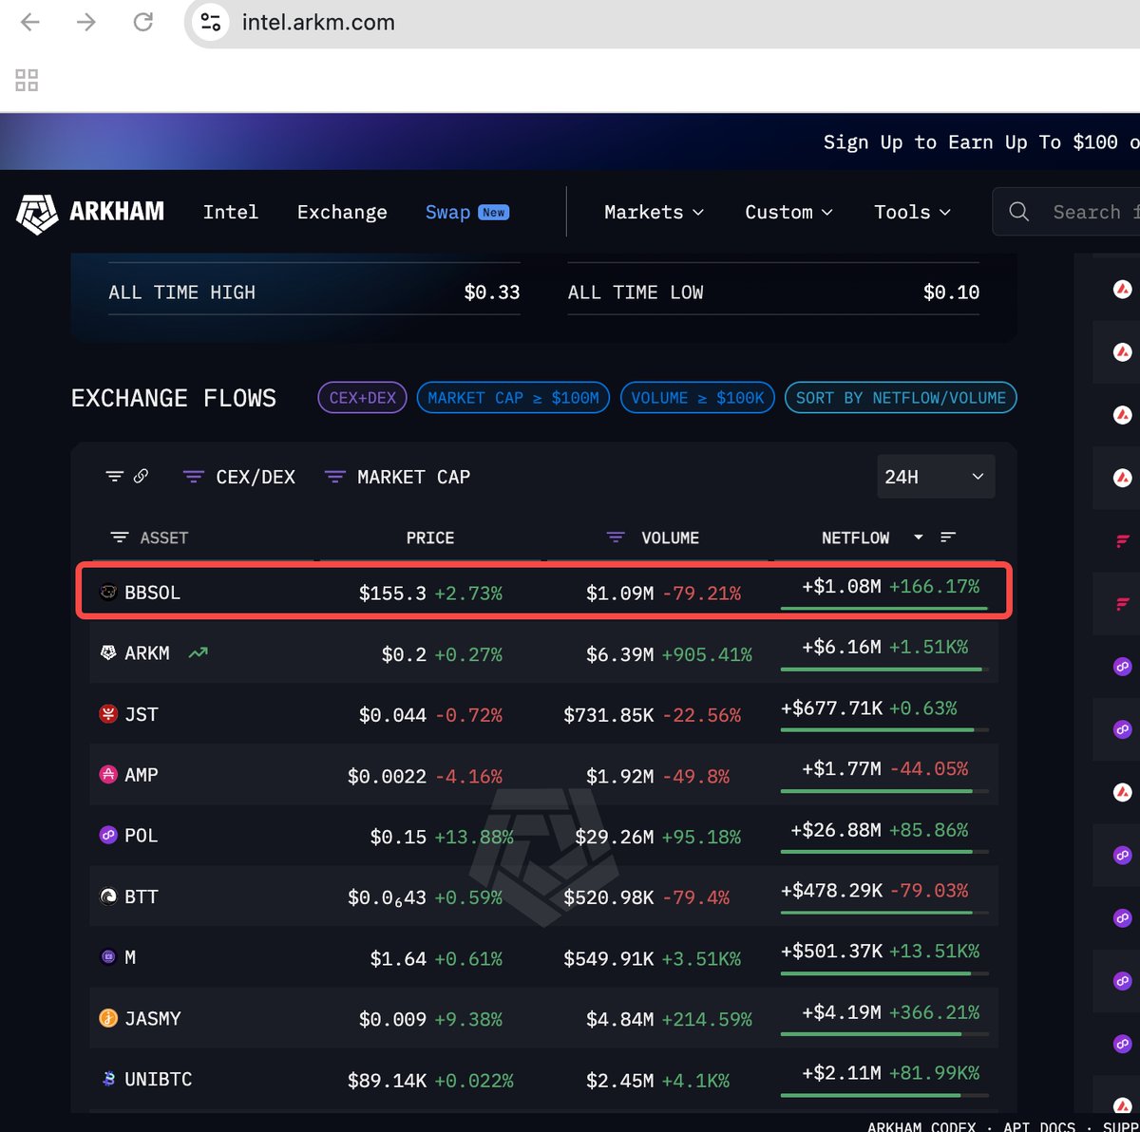The width and height of the screenshot is (1140, 1132).
Task: Click the Sign Up to Earn banner
Action: tap(980, 142)
